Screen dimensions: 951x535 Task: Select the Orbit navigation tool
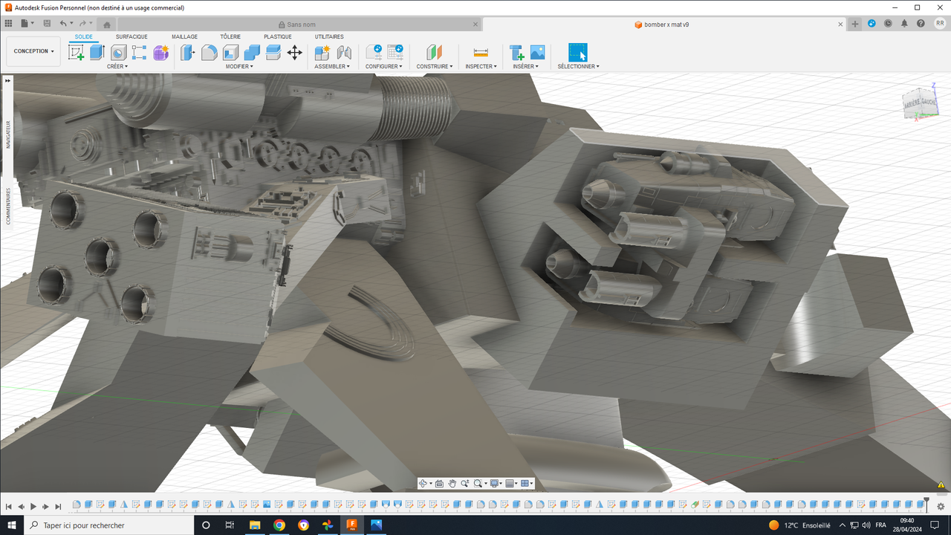pos(423,484)
